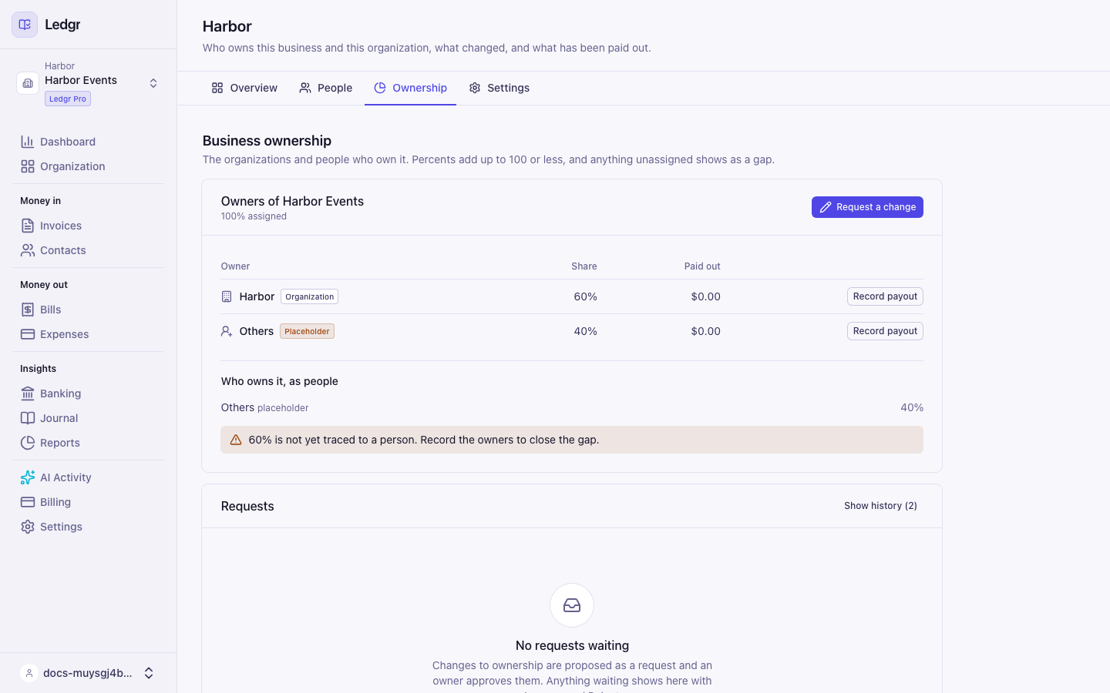
Task: Open Expenses card icon
Action: tap(28, 334)
